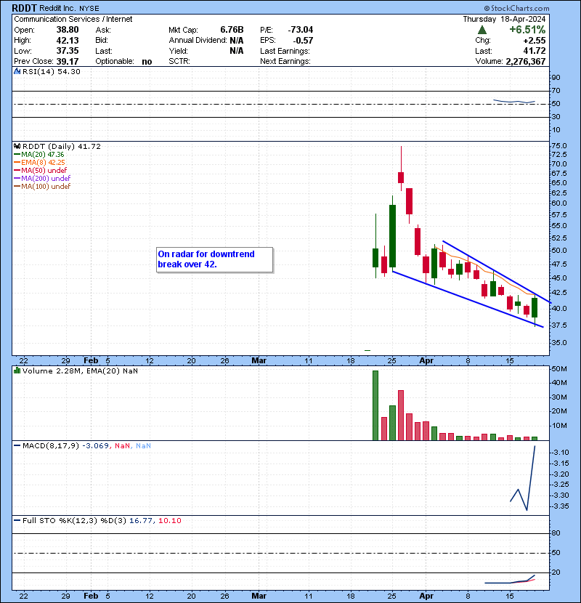This screenshot has height=603, width=581.
Task: Click the 'Reddit Inc.' company name
Action: click(x=57, y=9)
